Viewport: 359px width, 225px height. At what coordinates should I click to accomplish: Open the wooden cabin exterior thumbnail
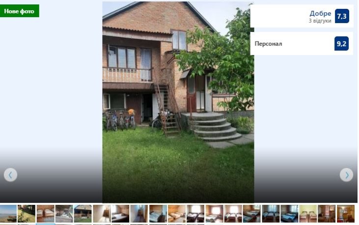pyautogui.click(x=83, y=214)
